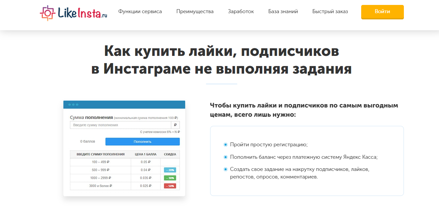
Task: Click the 0 баллов label
Action: 88,141
